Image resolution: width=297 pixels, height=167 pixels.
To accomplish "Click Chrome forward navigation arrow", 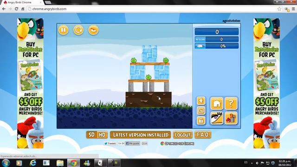I will [10, 9].
